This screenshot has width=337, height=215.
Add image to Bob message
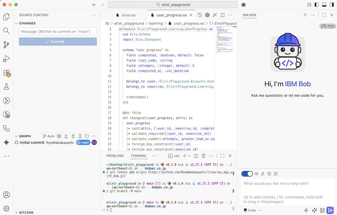click(322, 210)
